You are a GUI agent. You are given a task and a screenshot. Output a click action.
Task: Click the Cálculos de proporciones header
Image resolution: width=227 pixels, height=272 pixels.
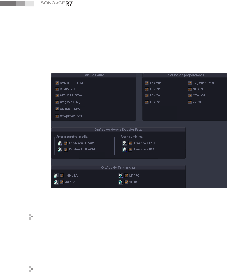(185, 75)
